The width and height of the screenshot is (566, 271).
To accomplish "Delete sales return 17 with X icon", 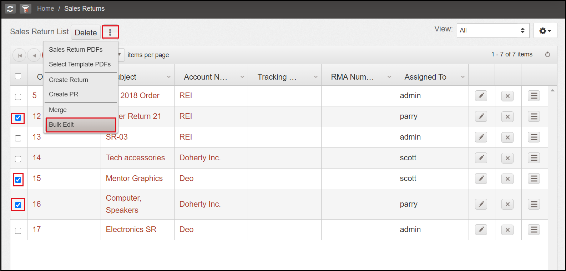I will tap(507, 230).
